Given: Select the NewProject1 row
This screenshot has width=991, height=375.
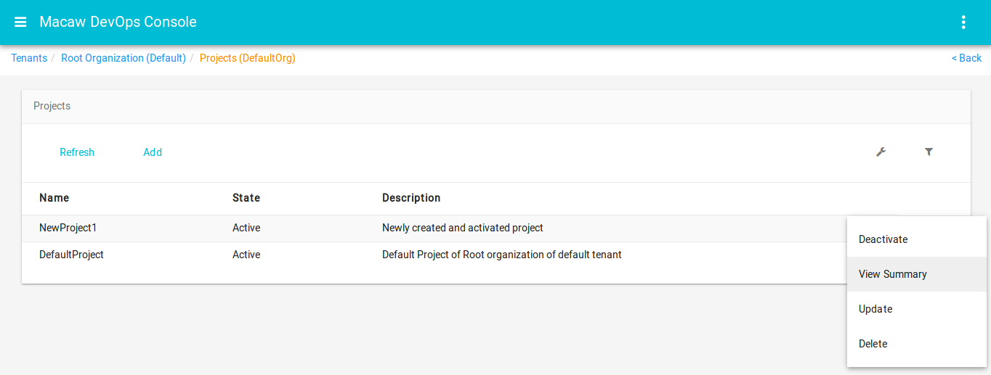Looking at the screenshot, I should point(68,228).
